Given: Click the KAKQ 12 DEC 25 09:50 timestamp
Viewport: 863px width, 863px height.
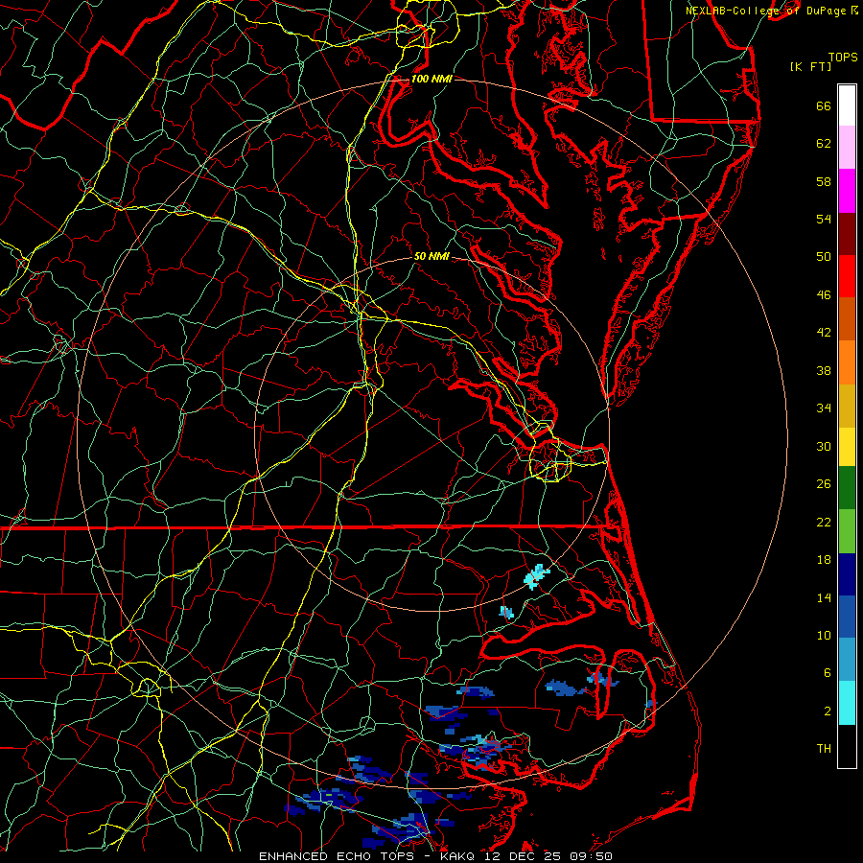Looking at the screenshot, I should coord(526,856).
